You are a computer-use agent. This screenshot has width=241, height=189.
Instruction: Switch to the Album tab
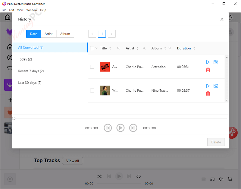click(65, 34)
